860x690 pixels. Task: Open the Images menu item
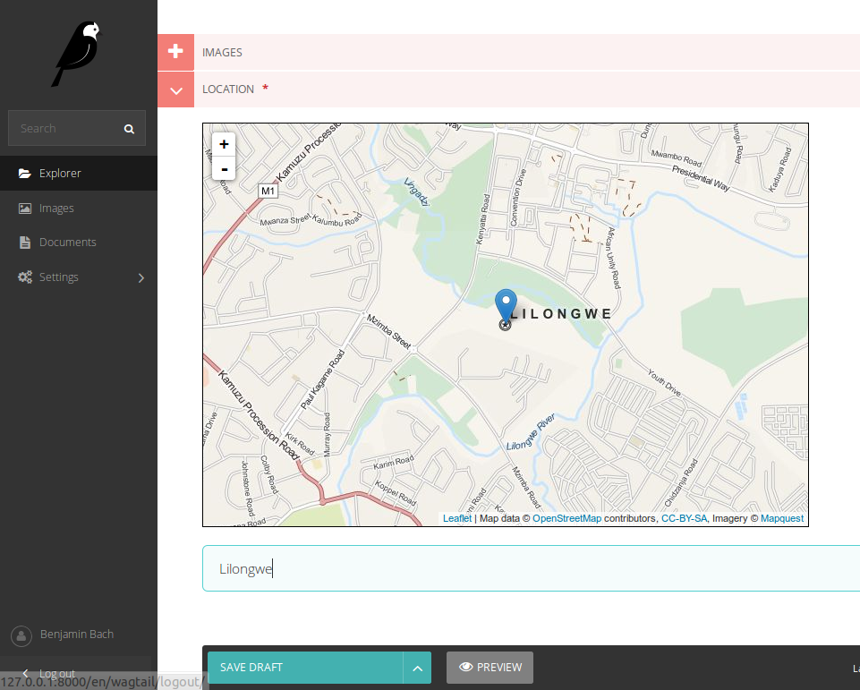click(x=79, y=209)
